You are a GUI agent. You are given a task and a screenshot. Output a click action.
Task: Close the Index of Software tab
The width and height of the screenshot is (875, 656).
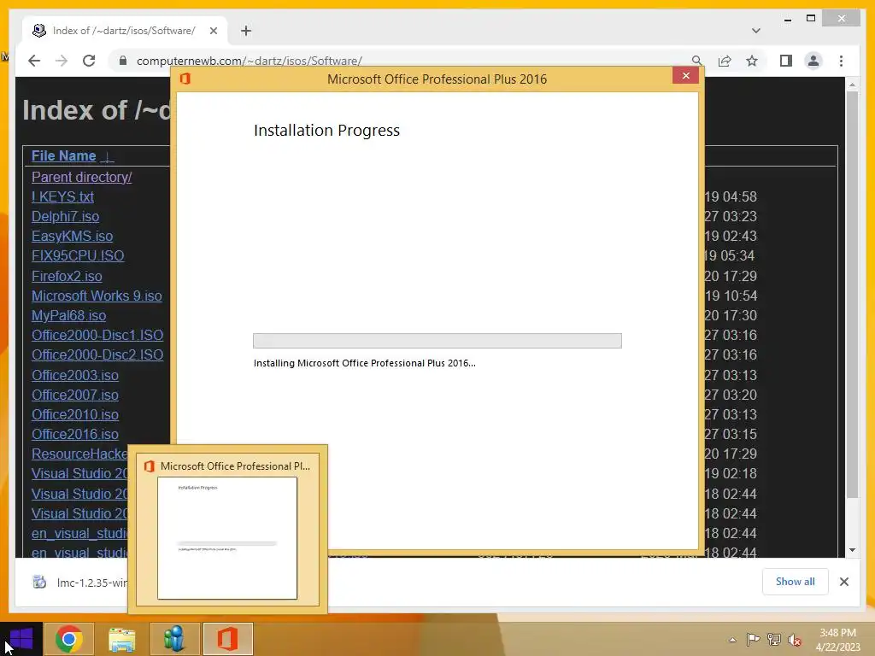pos(213,31)
